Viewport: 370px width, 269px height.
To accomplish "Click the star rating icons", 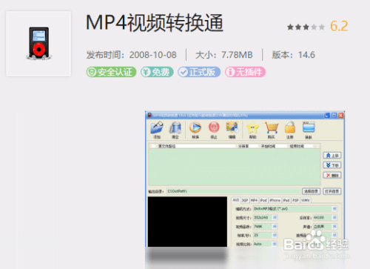I will coord(306,27).
